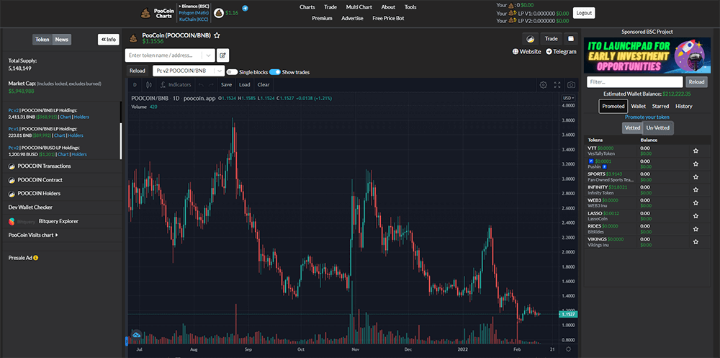The width and height of the screenshot is (720, 358).
Task: Star the RIDES BitRides row
Action: click(x=696, y=229)
